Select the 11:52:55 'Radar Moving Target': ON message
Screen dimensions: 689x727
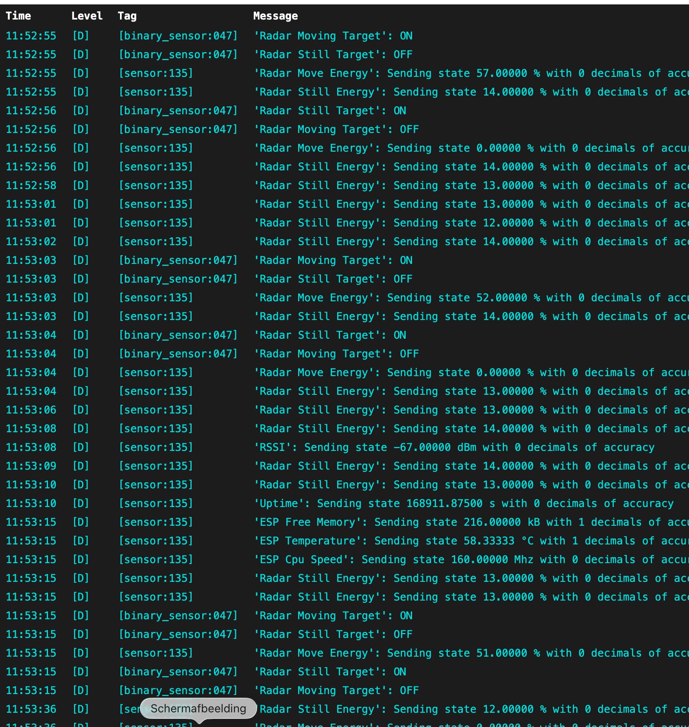[333, 36]
